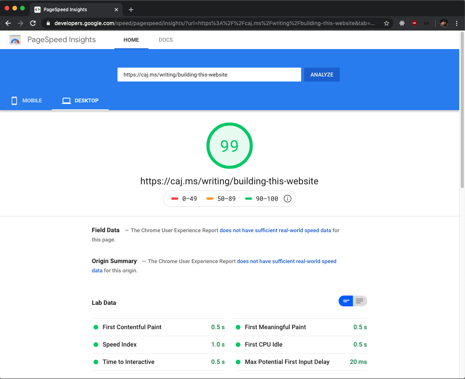This screenshot has height=379, width=465.
Task: Open Chrome three-dot menu
Action: (x=456, y=23)
